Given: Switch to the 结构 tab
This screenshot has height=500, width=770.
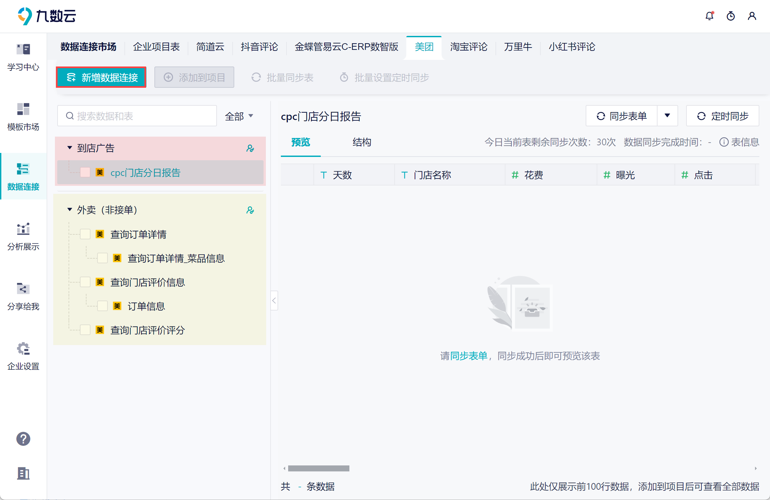Looking at the screenshot, I should pos(362,142).
